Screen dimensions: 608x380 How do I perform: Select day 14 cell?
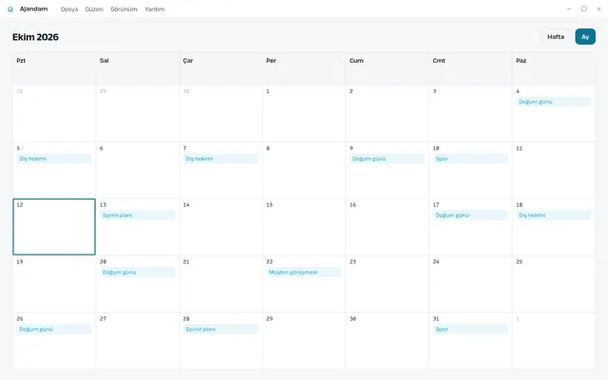tap(220, 227)
